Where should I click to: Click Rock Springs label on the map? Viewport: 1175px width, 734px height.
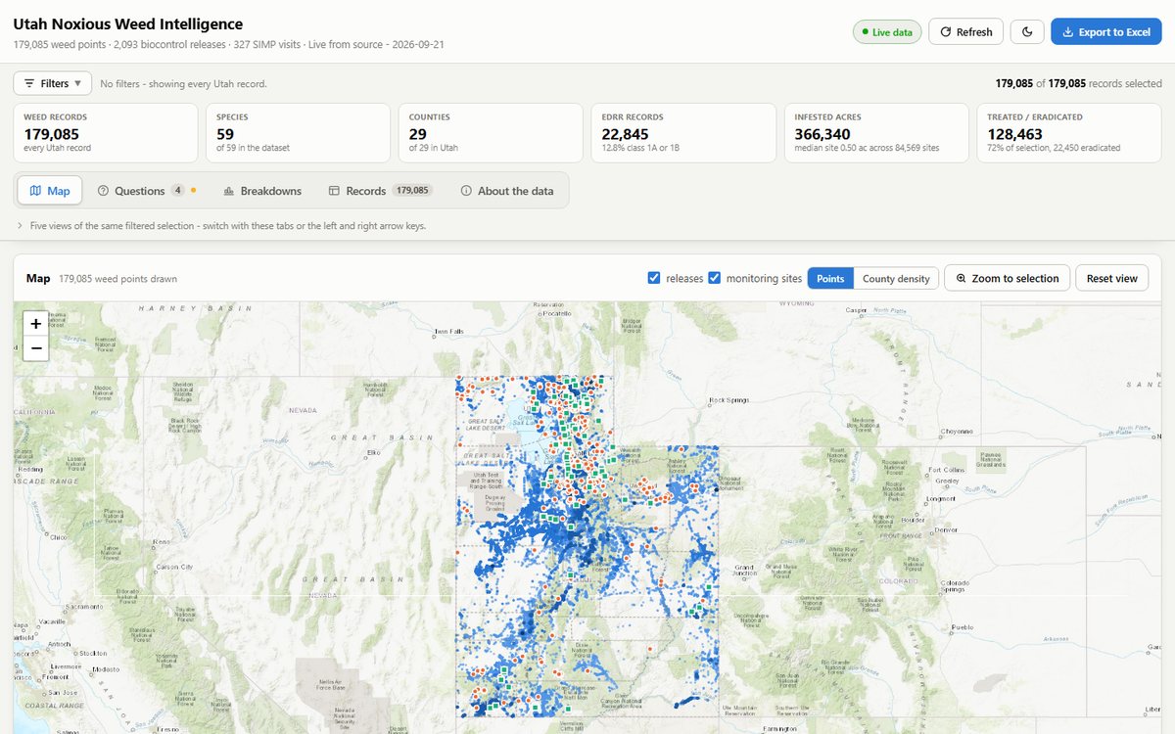(729, 400)
